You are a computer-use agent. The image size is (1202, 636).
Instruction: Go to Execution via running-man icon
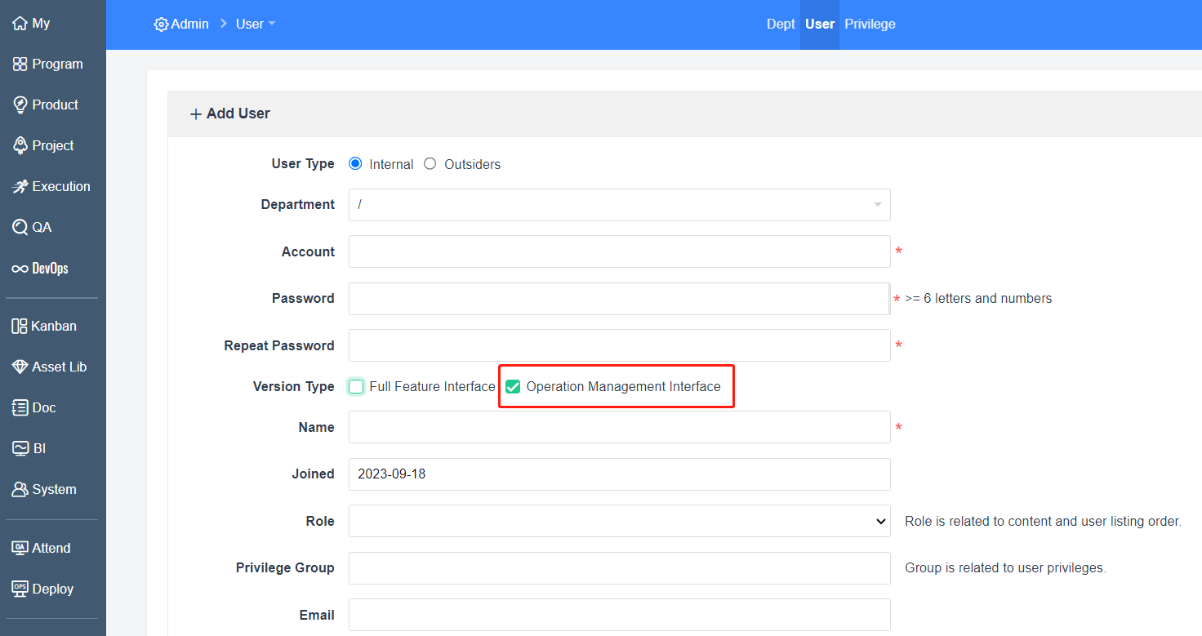tap(20, 187)
